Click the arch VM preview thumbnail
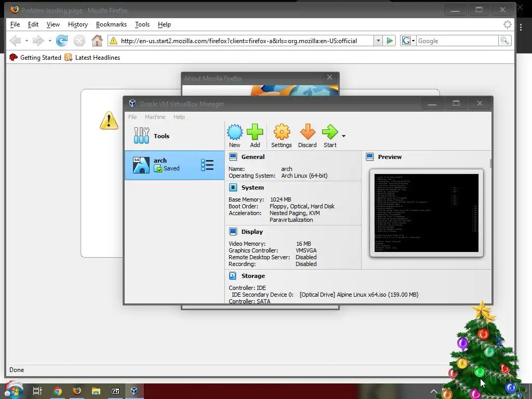The image size is (532, 399). pyautogui.click(x=427, y=213)
